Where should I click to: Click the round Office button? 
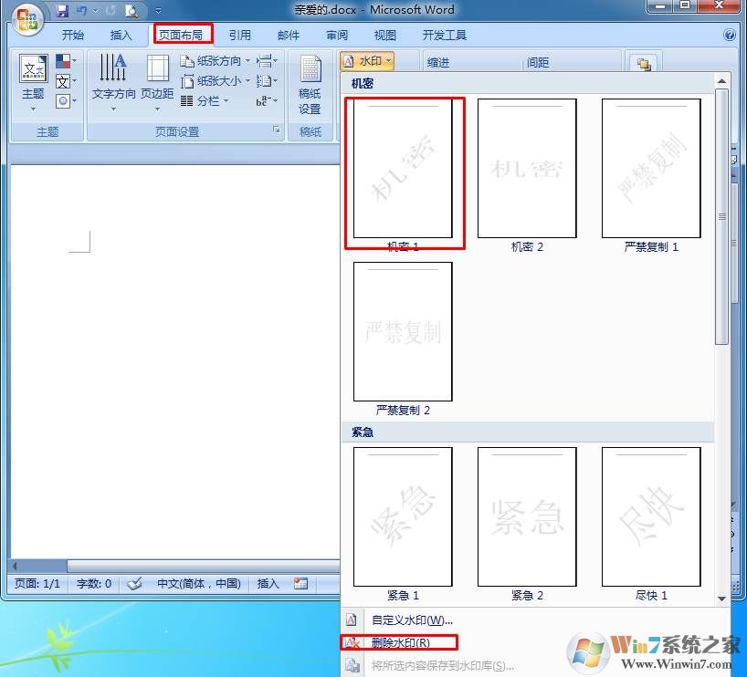(27, 19)
